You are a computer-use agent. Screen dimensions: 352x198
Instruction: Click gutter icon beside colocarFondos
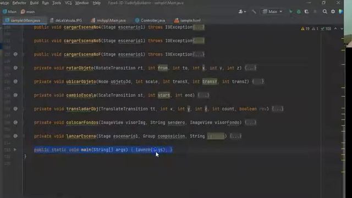(x=15, y=122)
